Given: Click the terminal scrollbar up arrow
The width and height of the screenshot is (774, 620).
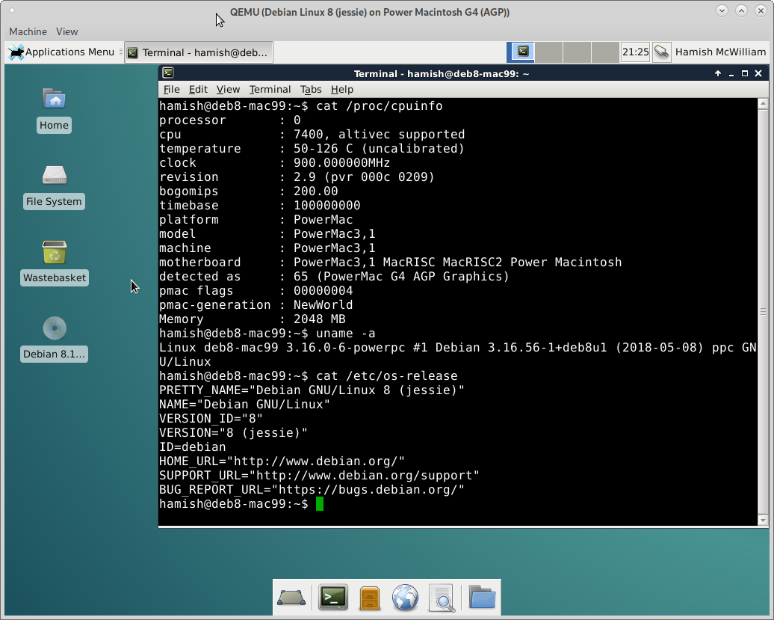Looking at the screenshot, I should point(763,104).
